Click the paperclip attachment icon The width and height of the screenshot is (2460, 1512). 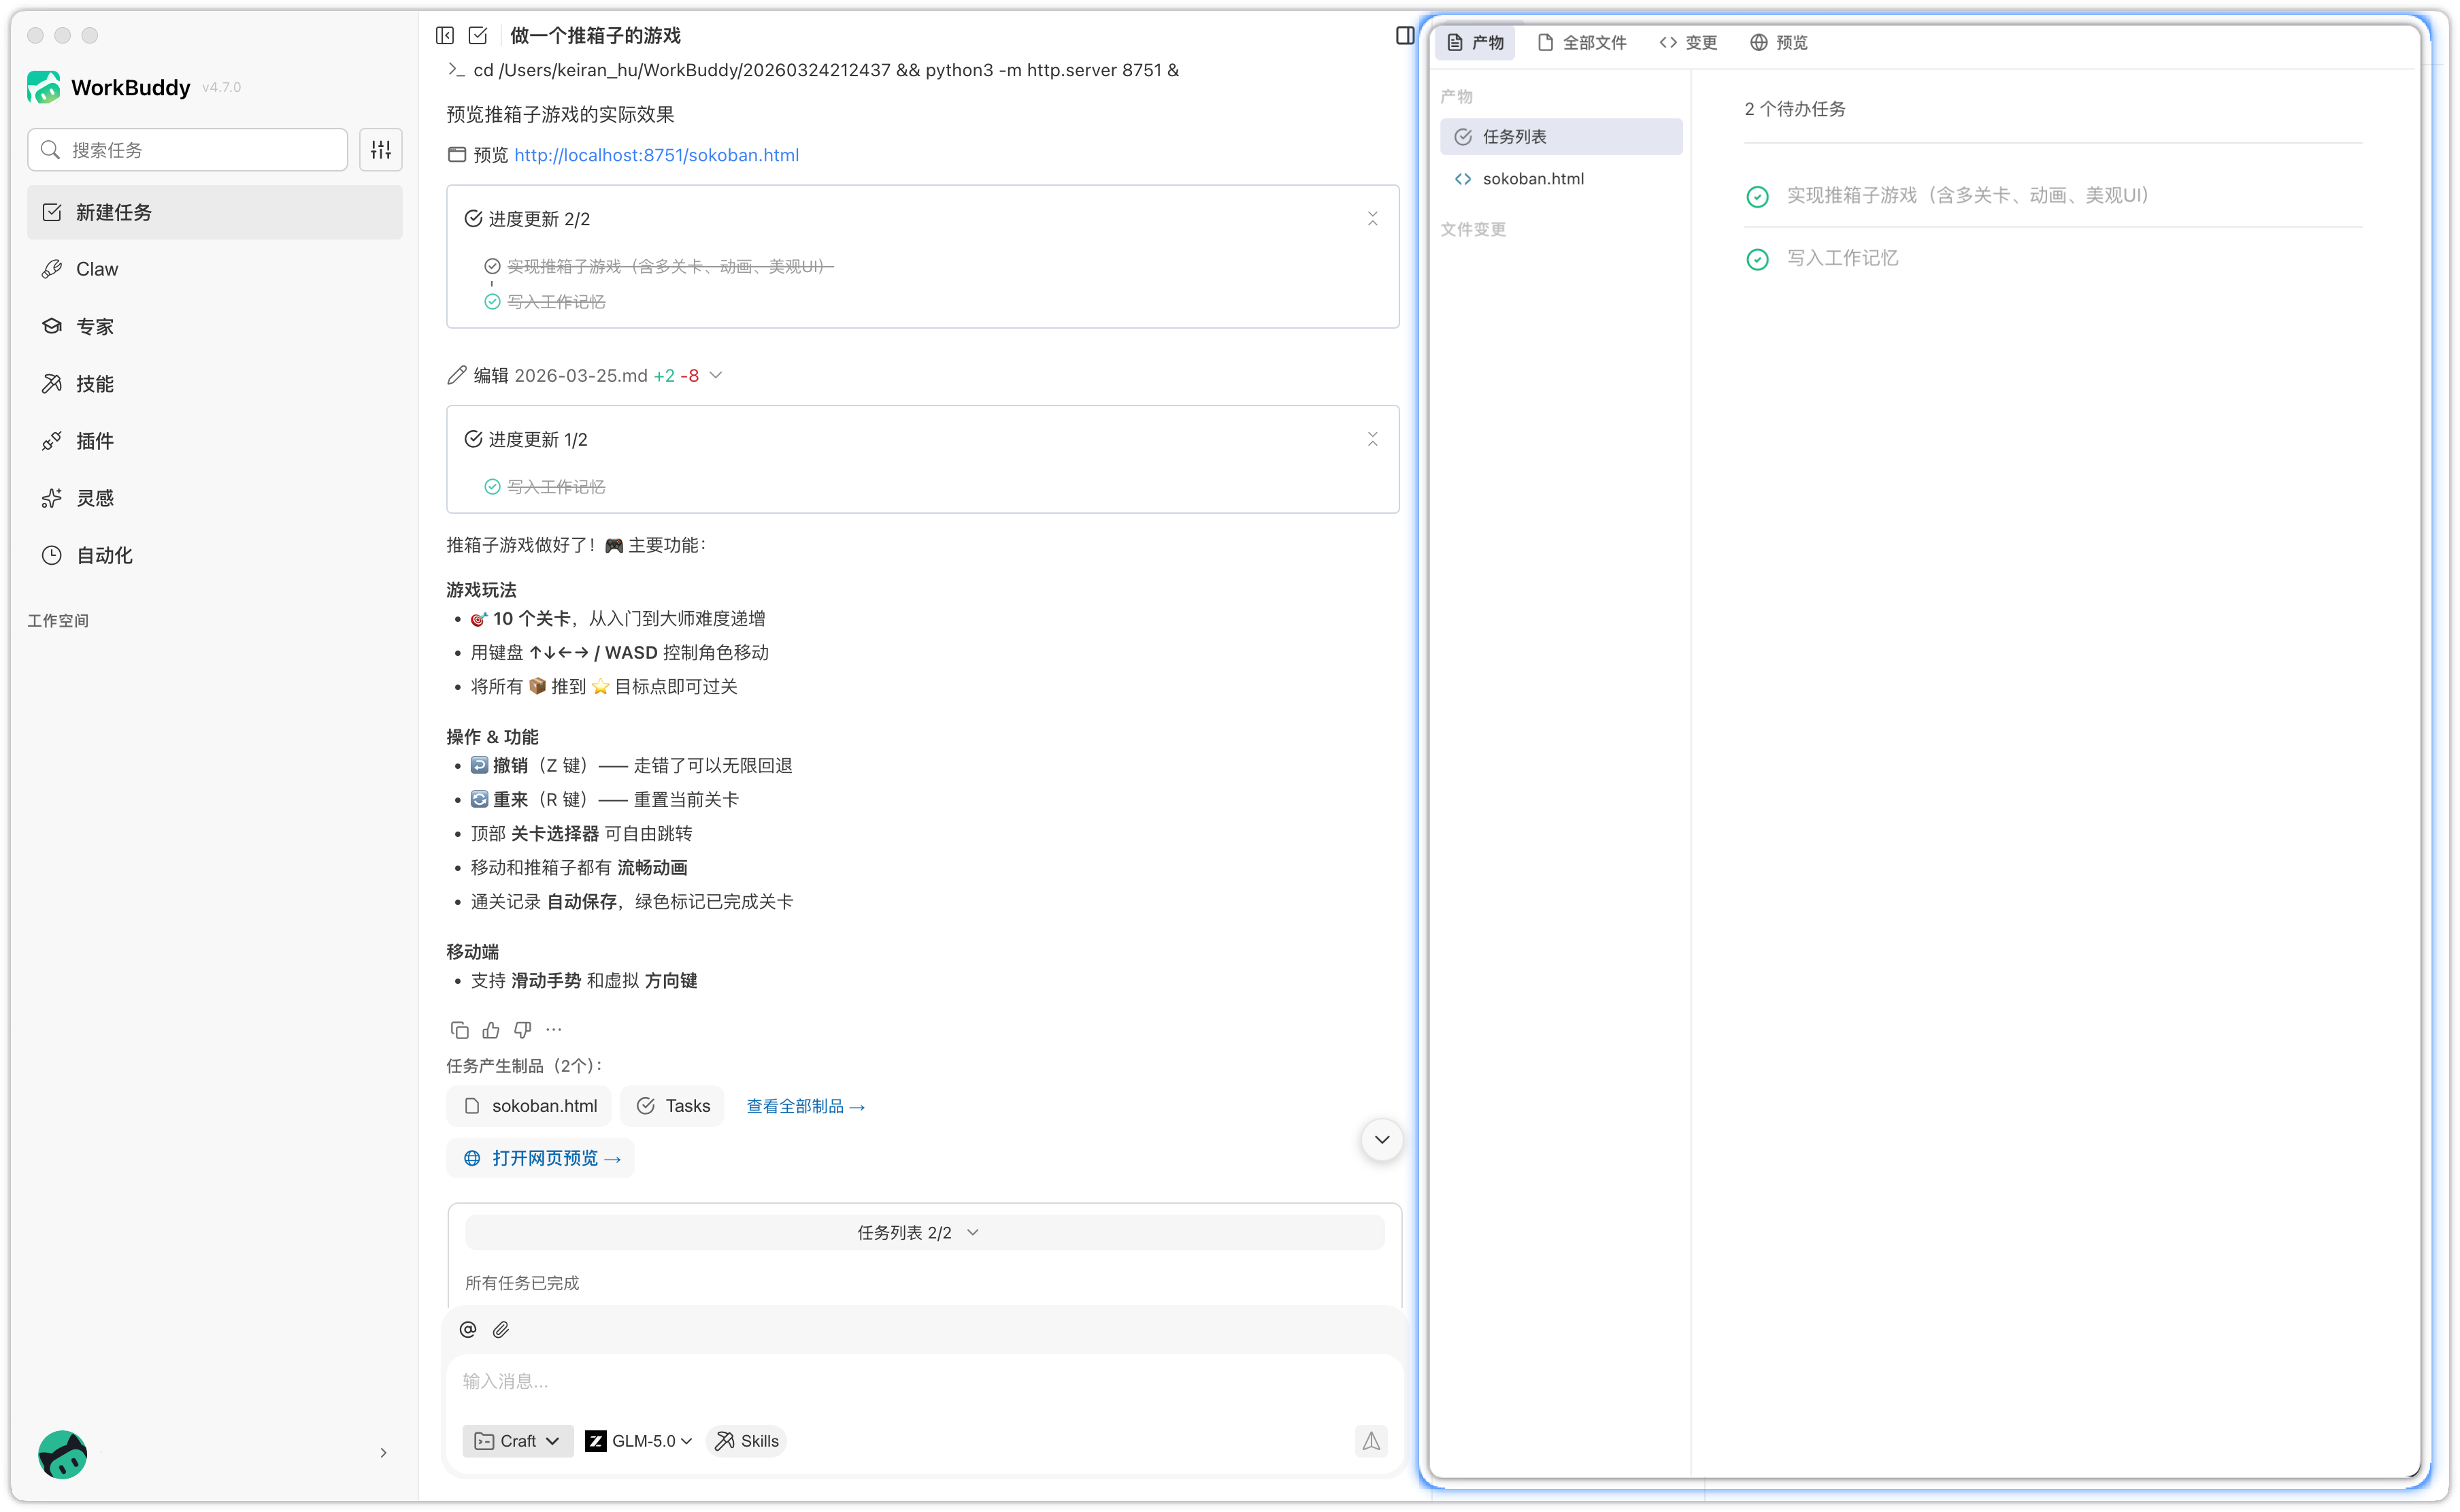(x=501, y=1329)
